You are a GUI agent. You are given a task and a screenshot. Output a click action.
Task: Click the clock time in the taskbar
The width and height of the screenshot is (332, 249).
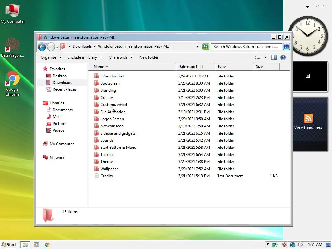pyautogui.click(x=315, y=245)
